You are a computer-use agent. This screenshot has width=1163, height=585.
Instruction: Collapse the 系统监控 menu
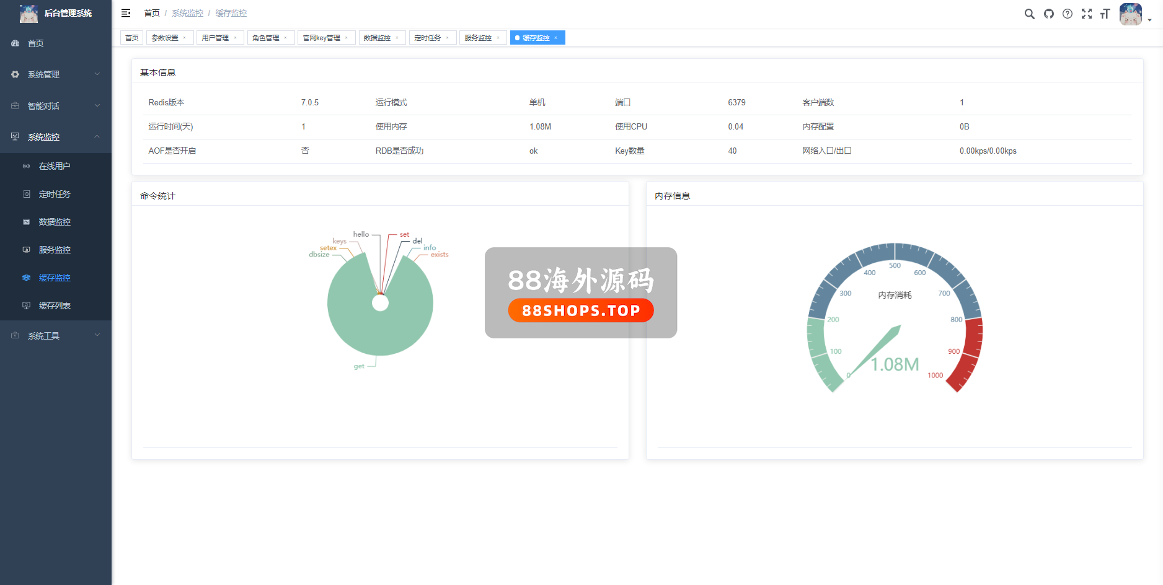tap(56, 137)
